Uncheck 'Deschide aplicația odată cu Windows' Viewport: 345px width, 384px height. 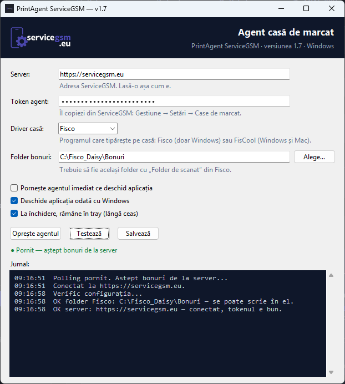pos(14,201)
